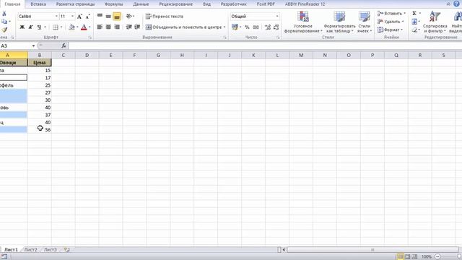462x260 pixels.
Task: Click Удалить cells button
Action: 390,22
